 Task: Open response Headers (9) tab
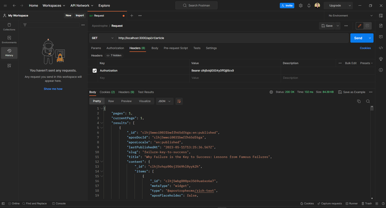tap(126, 92)
